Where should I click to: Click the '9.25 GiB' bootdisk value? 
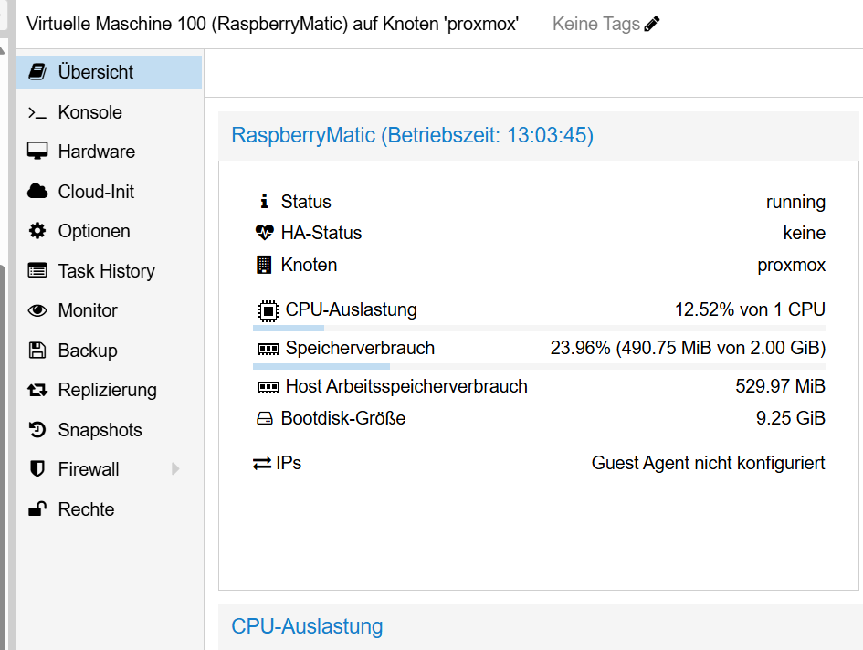point(790,418)
